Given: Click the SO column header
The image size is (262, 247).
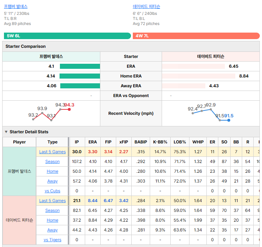Looking at the screenshot, I should [224, 142].
